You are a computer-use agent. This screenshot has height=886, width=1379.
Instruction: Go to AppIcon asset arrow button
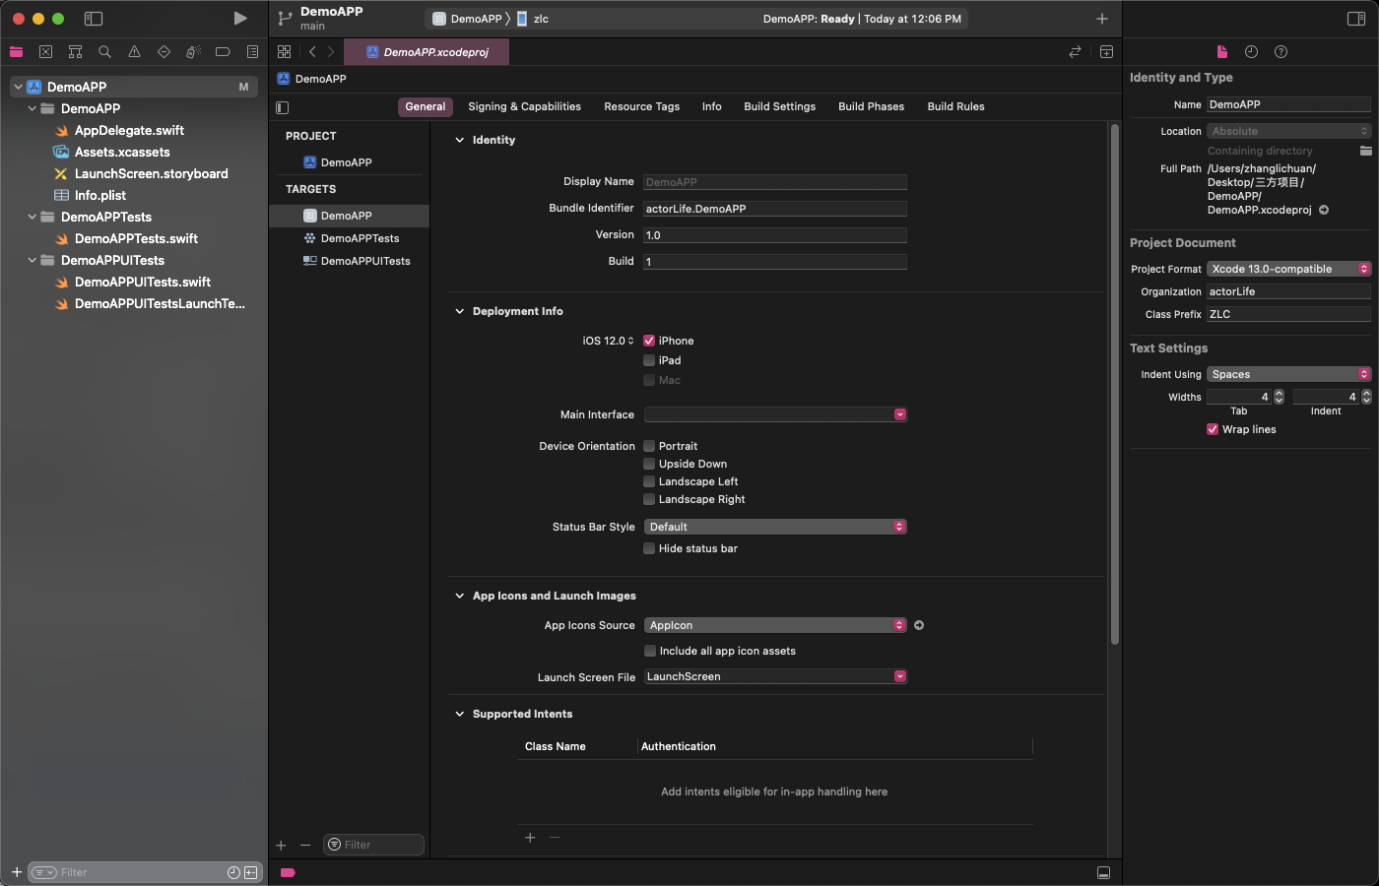pos(919,625)
